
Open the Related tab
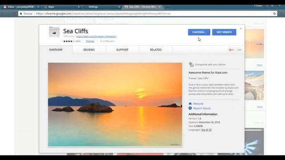coord(155,50)
